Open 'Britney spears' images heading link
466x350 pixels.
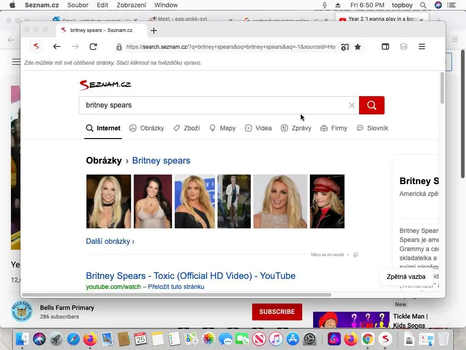[x=161, y=160]
